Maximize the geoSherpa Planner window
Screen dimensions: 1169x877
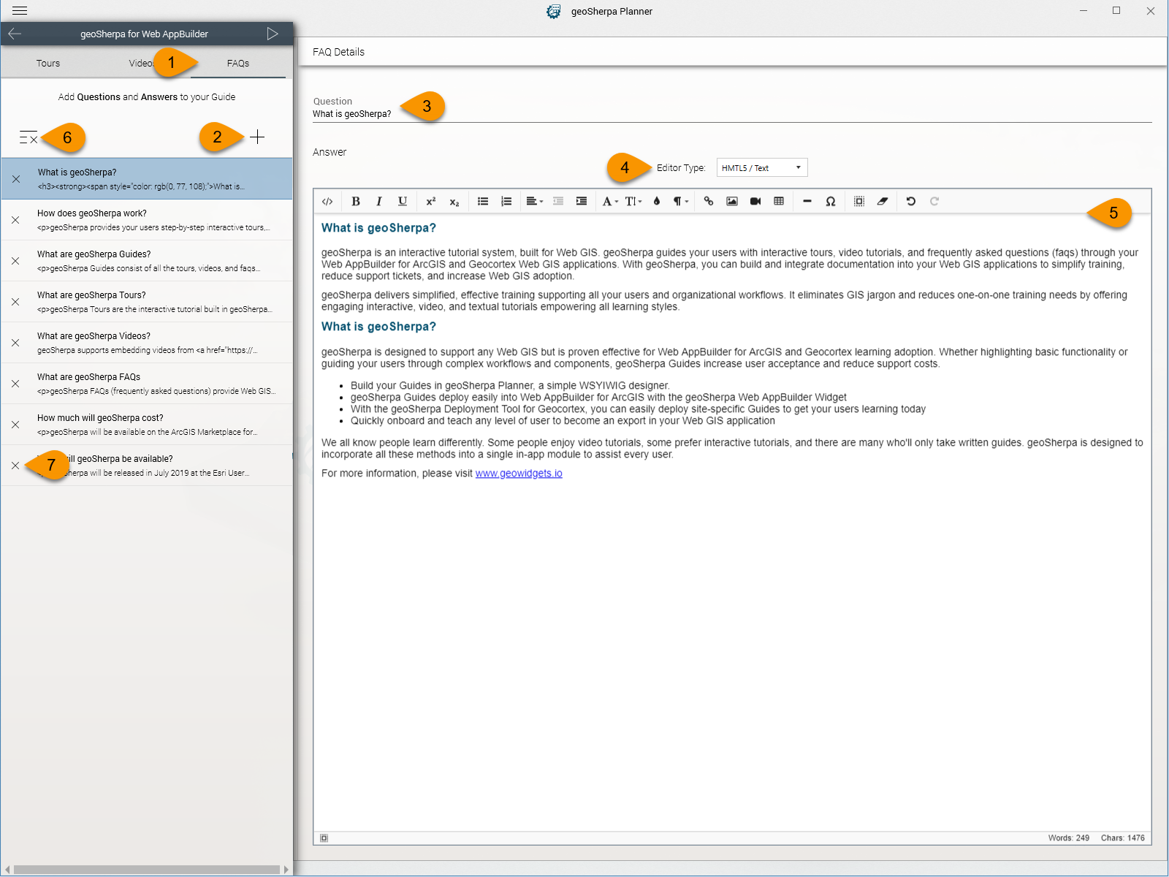(x=1116, y=11)
